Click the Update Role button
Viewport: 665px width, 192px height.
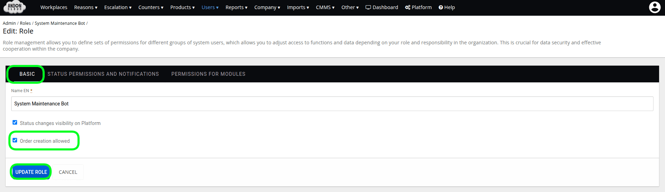(x=31, y=172)
